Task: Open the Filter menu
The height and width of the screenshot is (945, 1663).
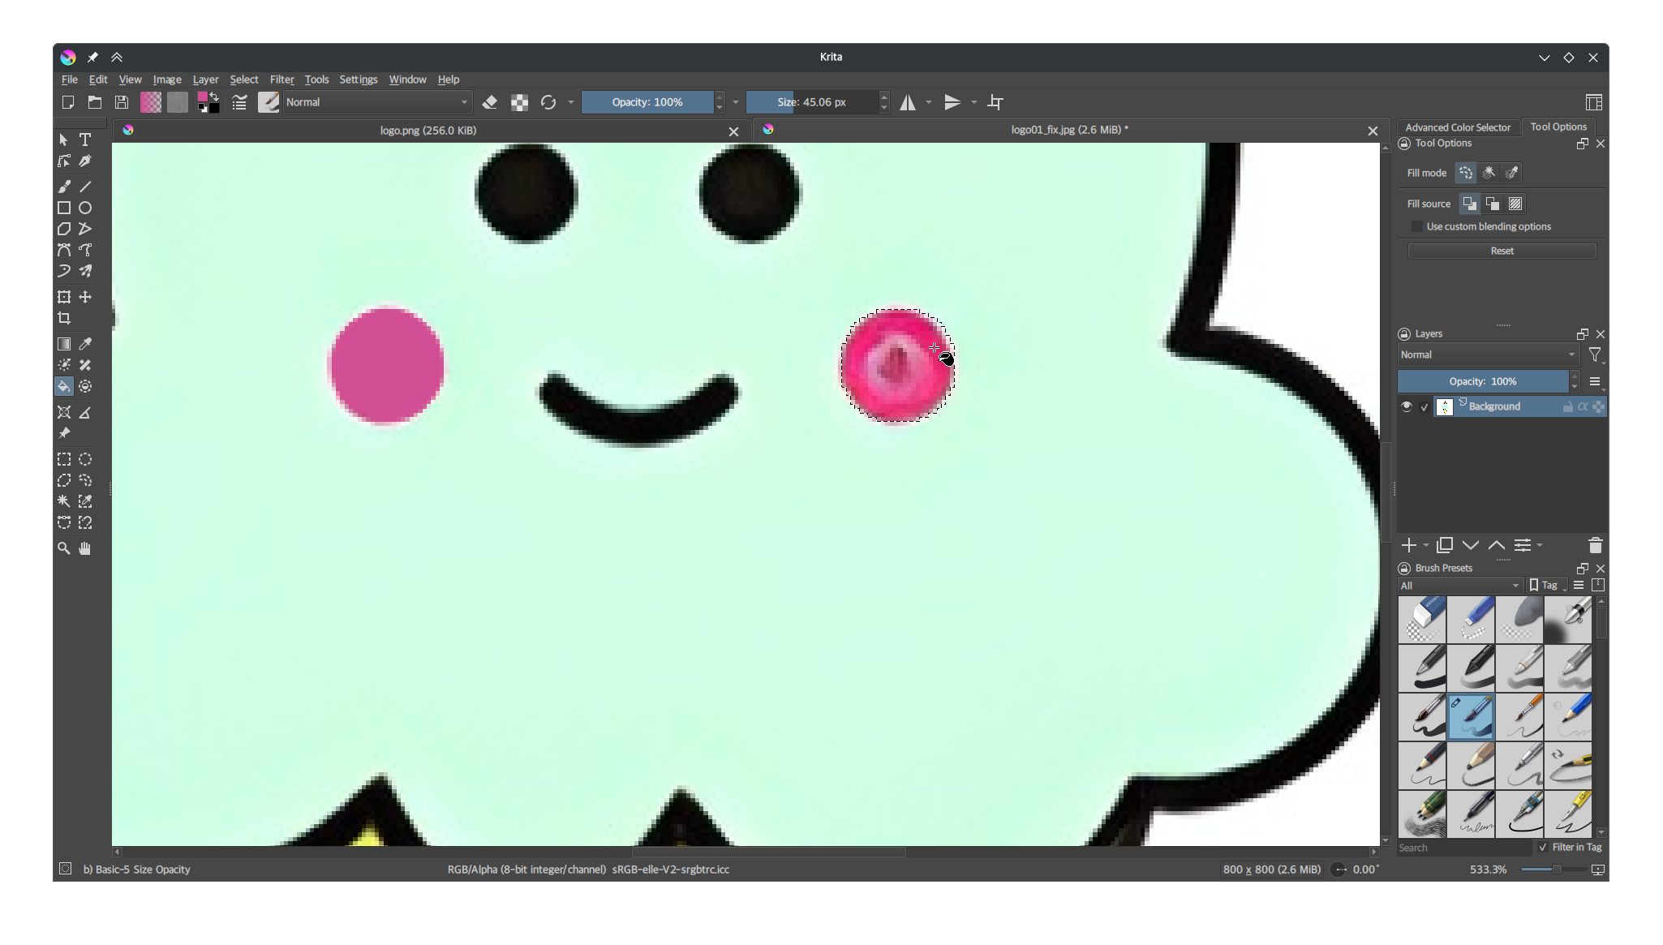Action: click(x=281, y=79)
